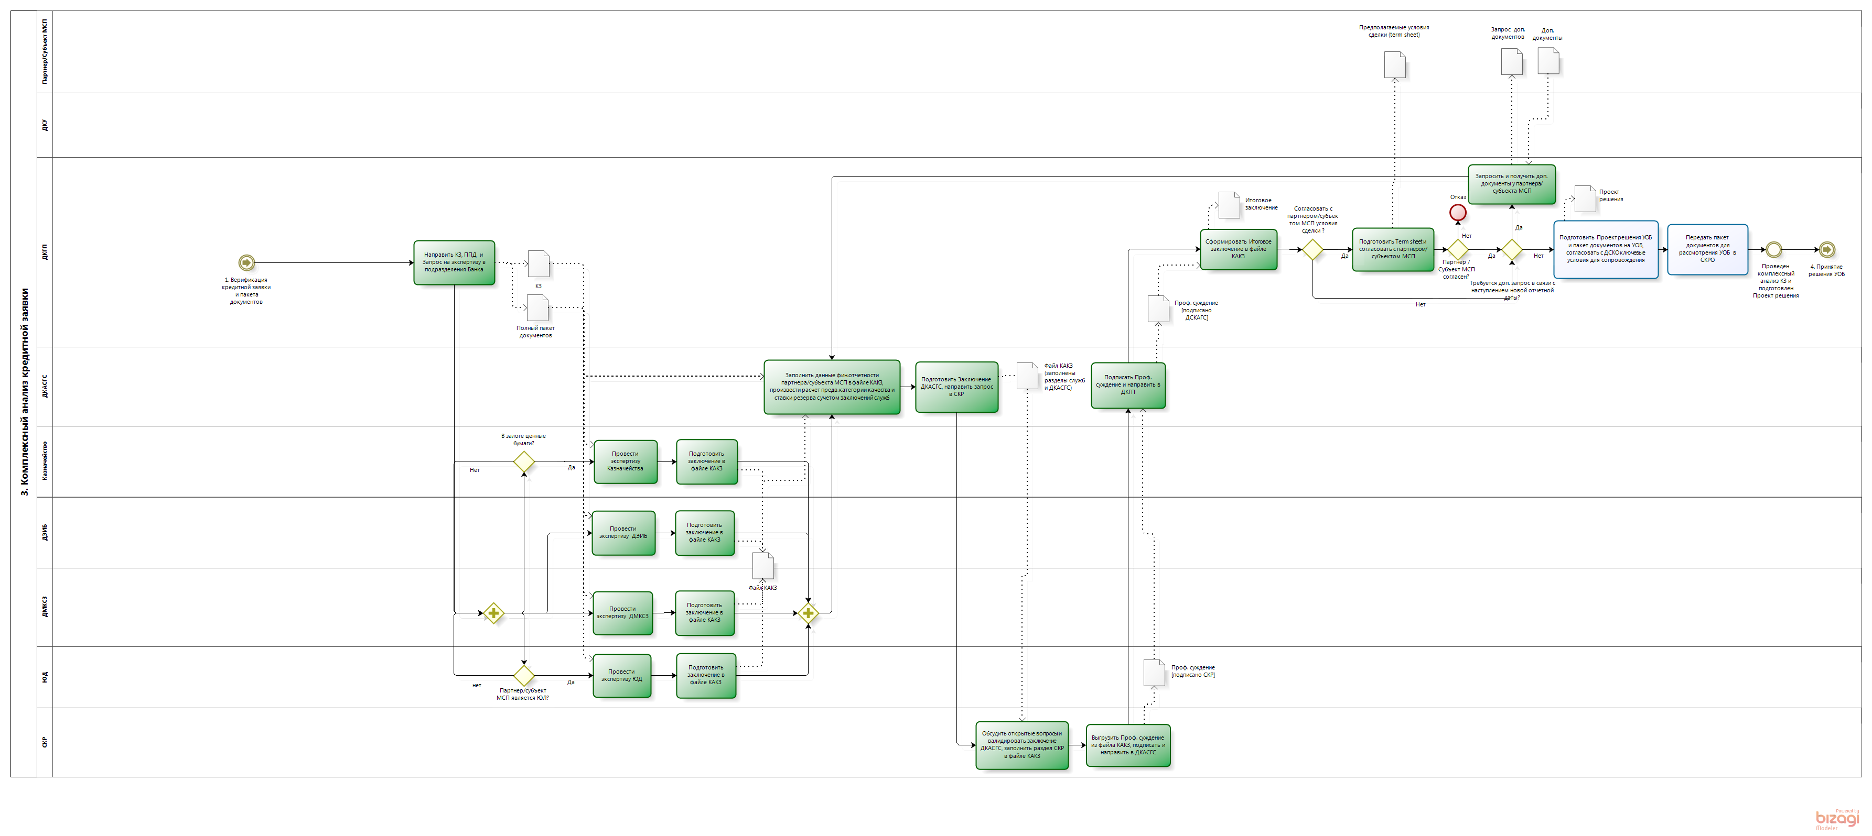Select the left parallel gateway in ДМКСЗ lane
Viewport: 1872px width, 836px height.
tap(493, 613)
